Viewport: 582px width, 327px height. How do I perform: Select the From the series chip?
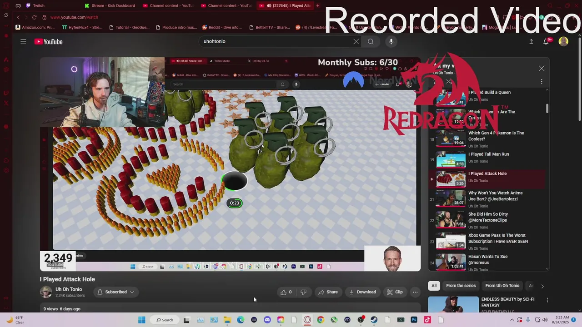[461, 286]
